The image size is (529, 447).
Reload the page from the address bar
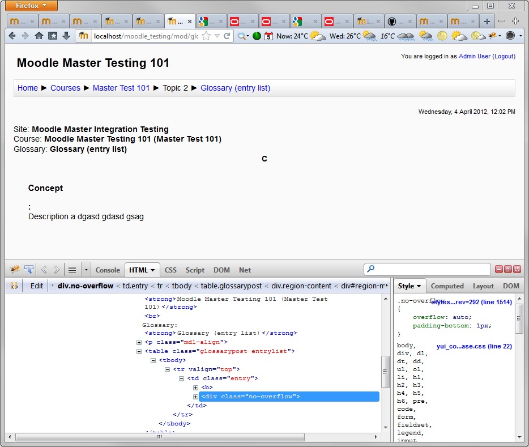point(227,36)
